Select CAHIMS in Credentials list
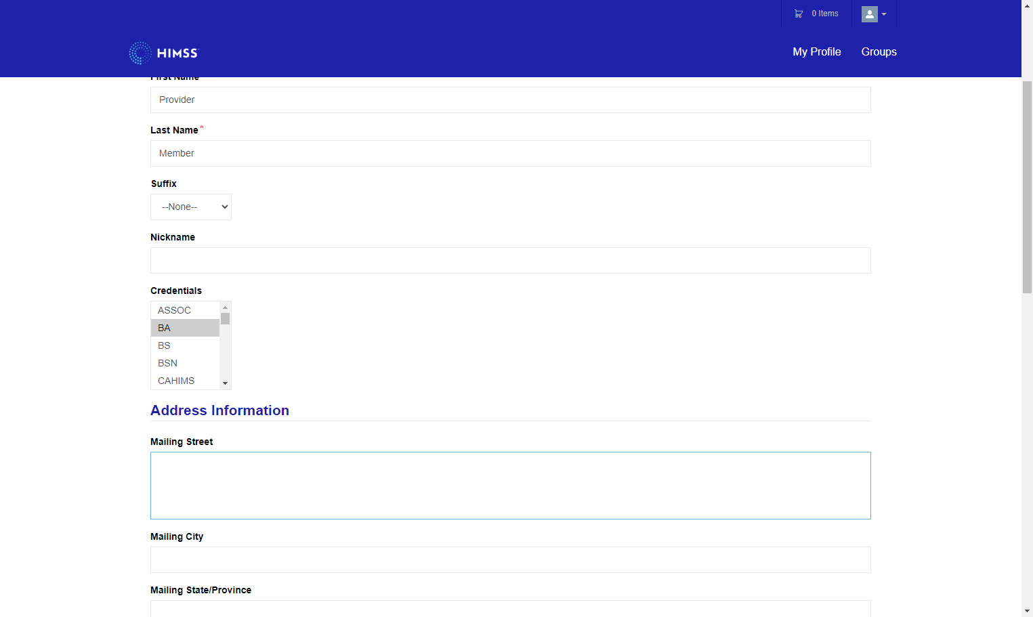 (185, 381)
